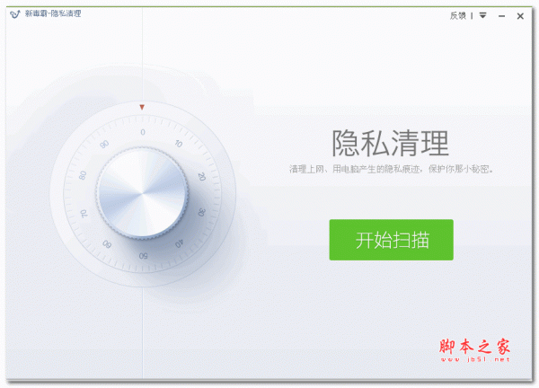This screenshot has width=539, height=388.
Task: Minimize the 隐私清理 window
Action: coord(502,16)
